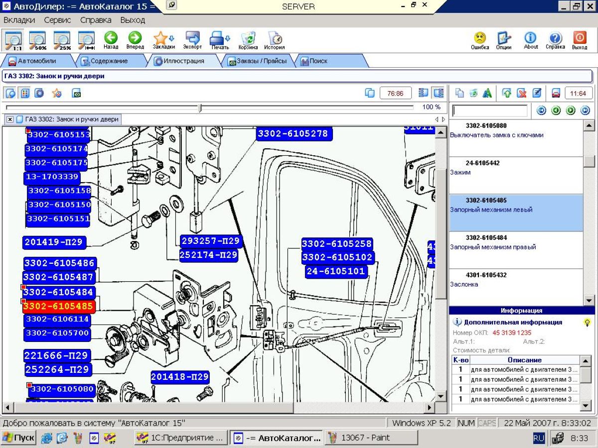The width and height of the screenshot is (598, 448).
Task: Go forward with the Вперед button
Action: (x=135, y=40)
